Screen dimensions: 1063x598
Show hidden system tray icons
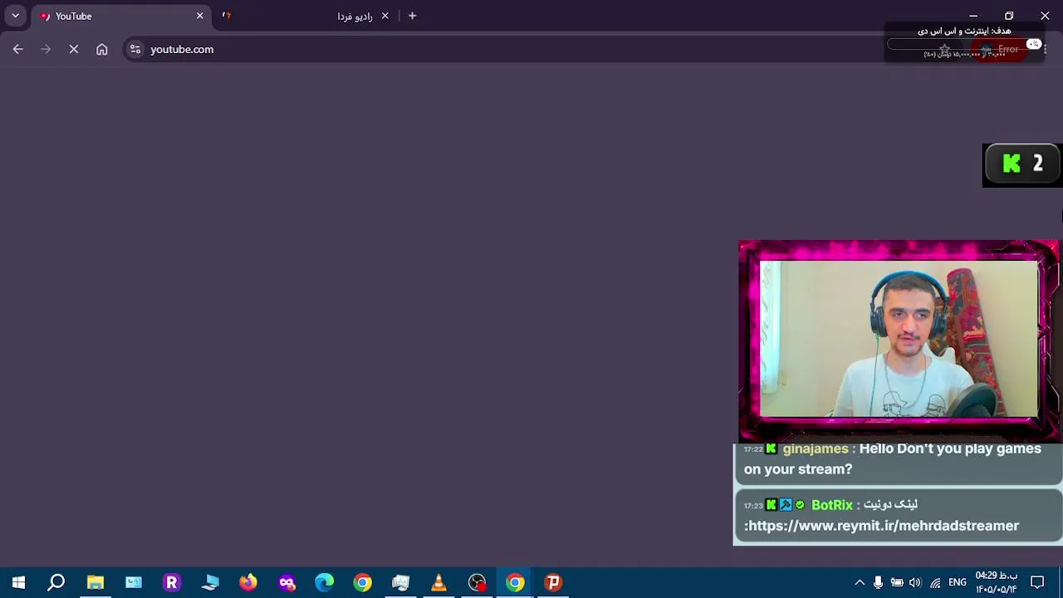coord(860,582)
